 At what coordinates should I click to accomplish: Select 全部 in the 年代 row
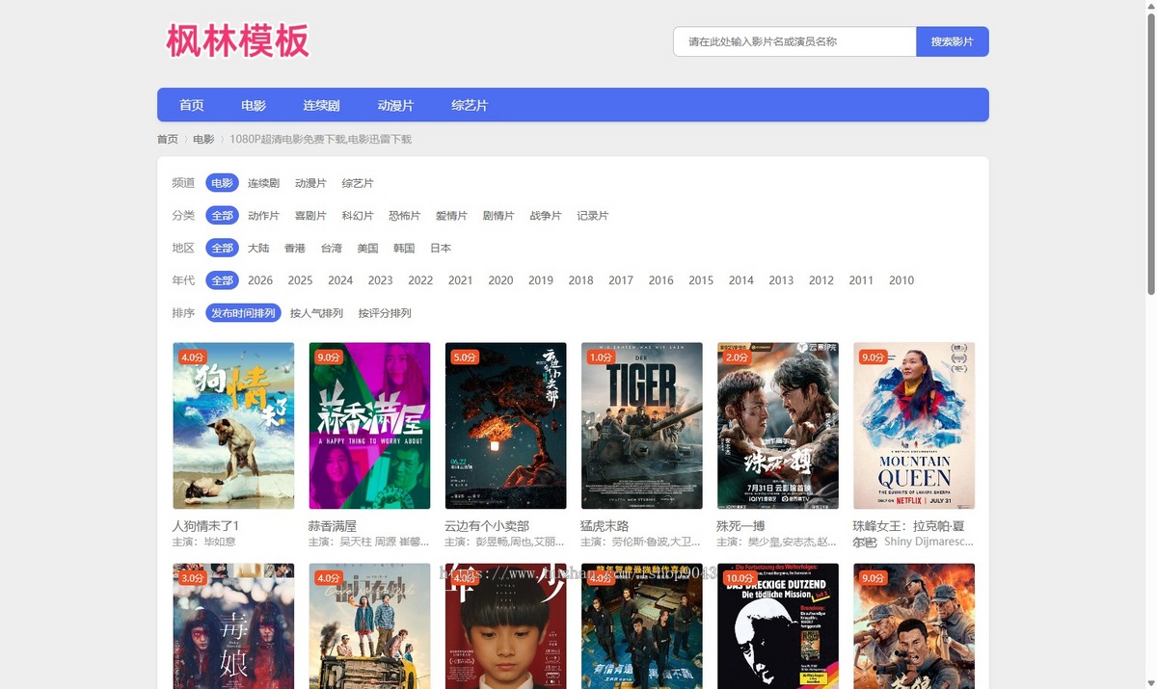coord(222,280)
